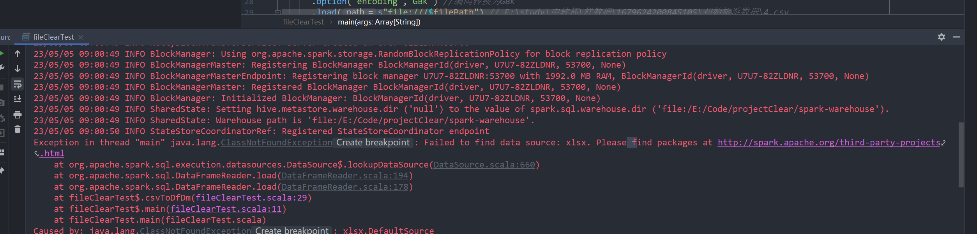Image resolution: width=977 pixels, height=234 pixels.
Task: Click Create breakpoint on Caused by line
Action: (x=292, y=231)
